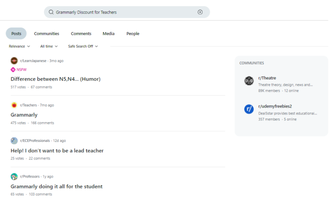Image resolution: width=329 pixels, height=201 pixels.
Task: Focus the search field containing Grammarly Discount for Teachers
Action: pyautogui.click(x=127, y=12)
